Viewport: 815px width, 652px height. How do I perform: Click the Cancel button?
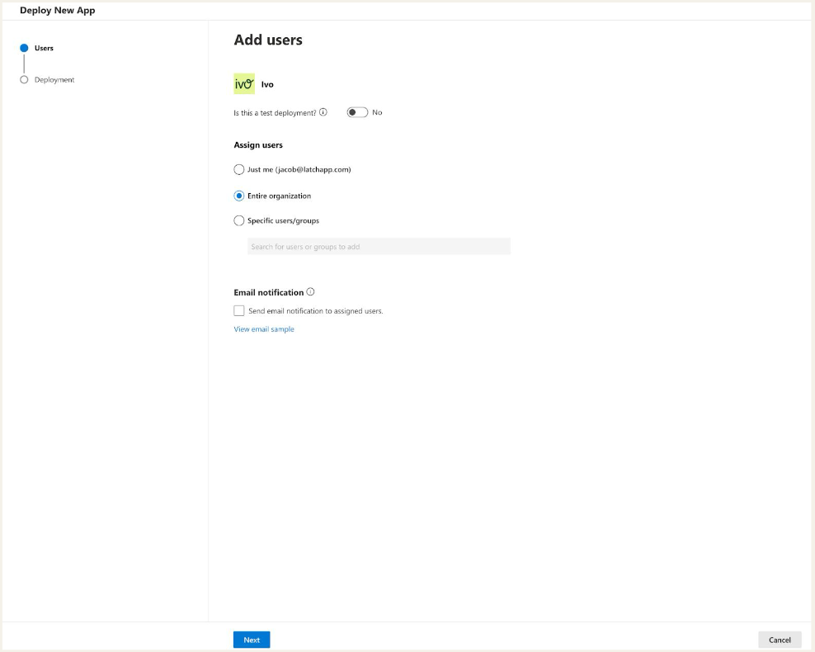pos(780,640)
